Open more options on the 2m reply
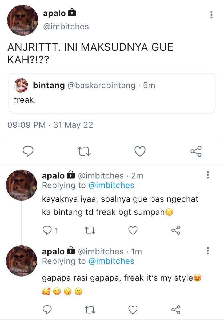Screen dimensions: 224x320 tap(208, 175)
